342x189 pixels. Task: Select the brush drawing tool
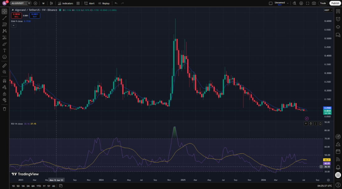click(5, 44)
